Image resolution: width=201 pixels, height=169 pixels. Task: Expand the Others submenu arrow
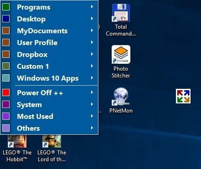click(x=92, y=128)
